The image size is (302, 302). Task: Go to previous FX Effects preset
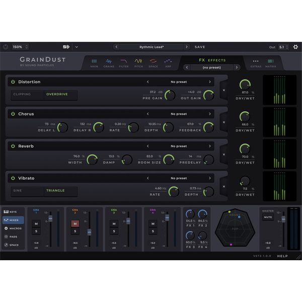tap(187, 67)
